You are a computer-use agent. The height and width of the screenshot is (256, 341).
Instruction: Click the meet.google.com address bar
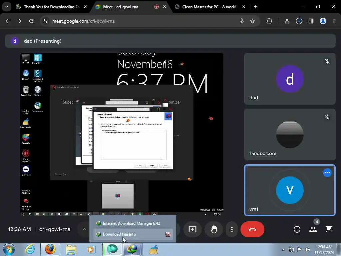tap(150, 21)
